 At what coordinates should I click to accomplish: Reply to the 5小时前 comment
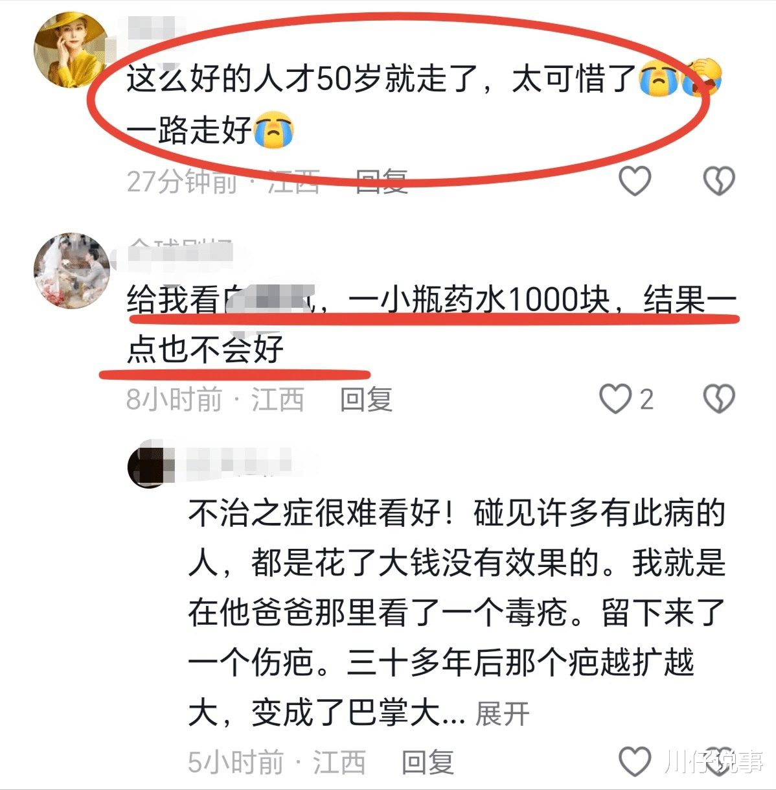[428, 762]
